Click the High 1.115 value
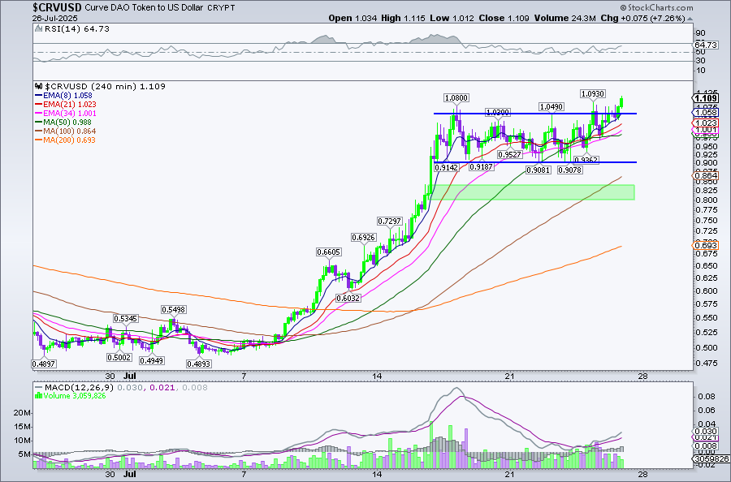The image size is (731, 482). [x=403, y=18]
